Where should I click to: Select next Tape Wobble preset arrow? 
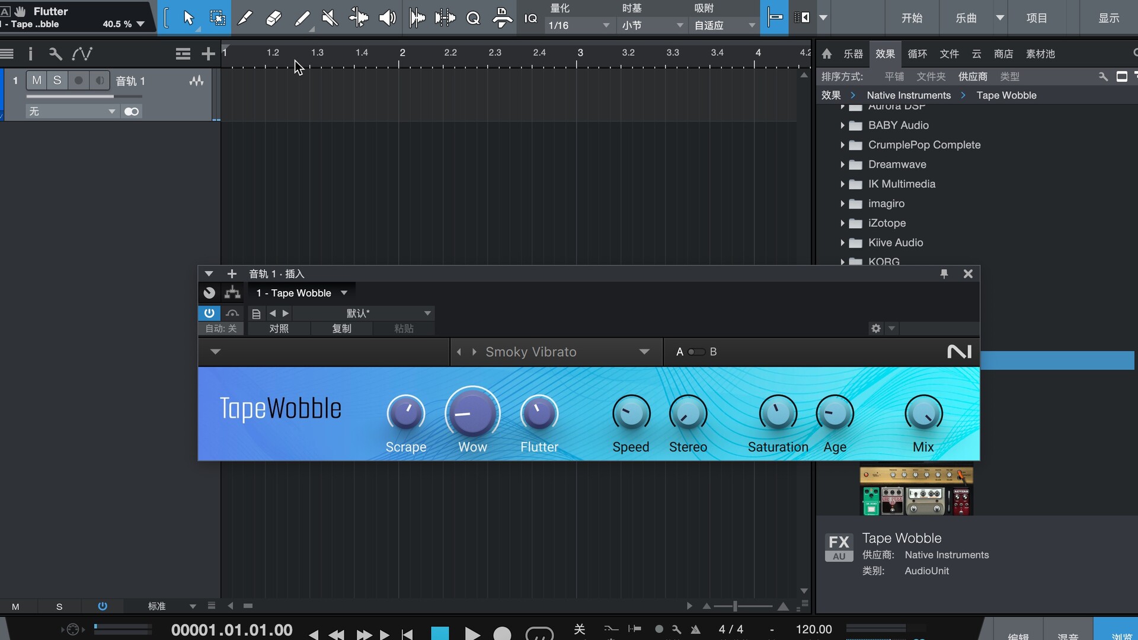click(x=474, y=352)
